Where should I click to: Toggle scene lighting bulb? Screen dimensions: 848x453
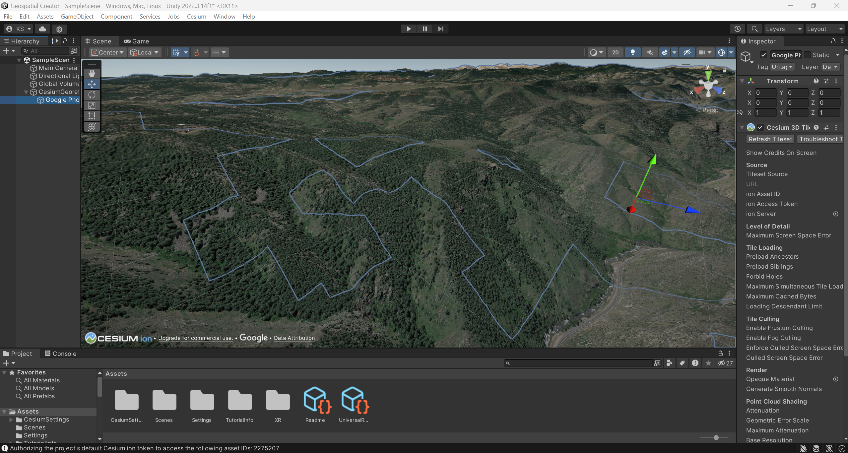(633, 52)
